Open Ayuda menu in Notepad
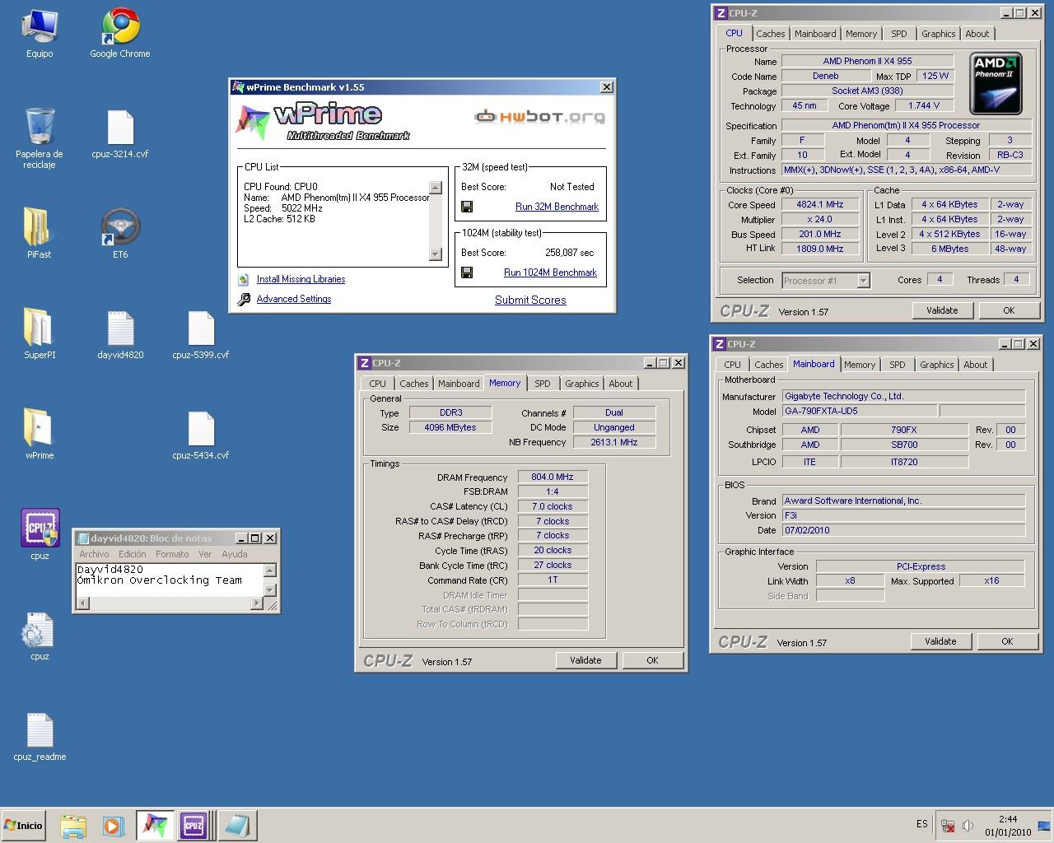Screen dimensions: 1054x843 [x=235, y=554]
